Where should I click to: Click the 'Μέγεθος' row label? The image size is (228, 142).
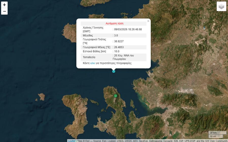88,35
